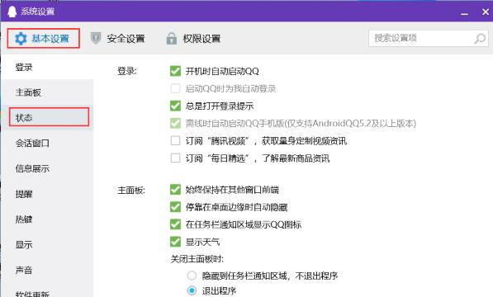Click the QQ penguin logo in title bar

pos(12,12)
